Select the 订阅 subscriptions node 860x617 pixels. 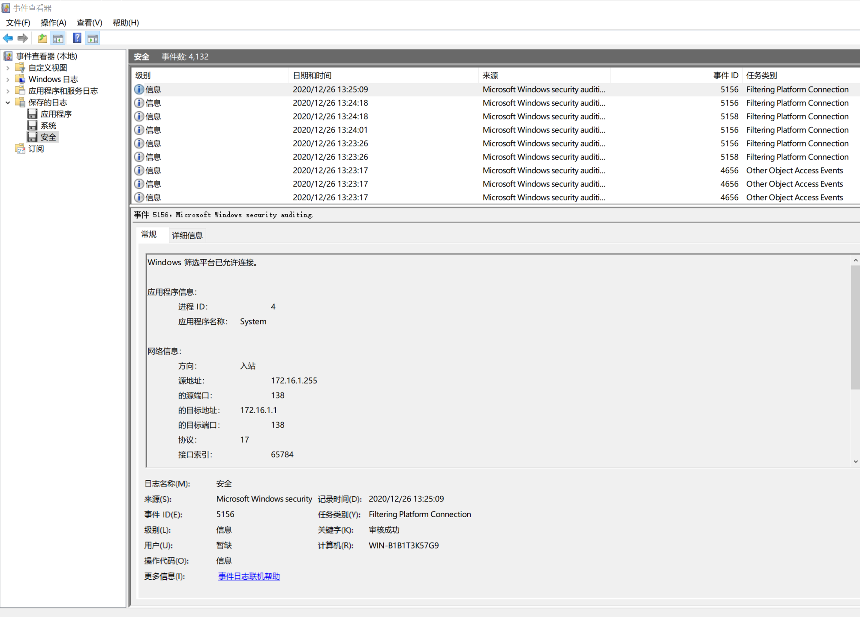coord(36,149)
